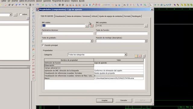The image size is (193, 109).
Task: Open the Insertar menu
Action: 15,1
